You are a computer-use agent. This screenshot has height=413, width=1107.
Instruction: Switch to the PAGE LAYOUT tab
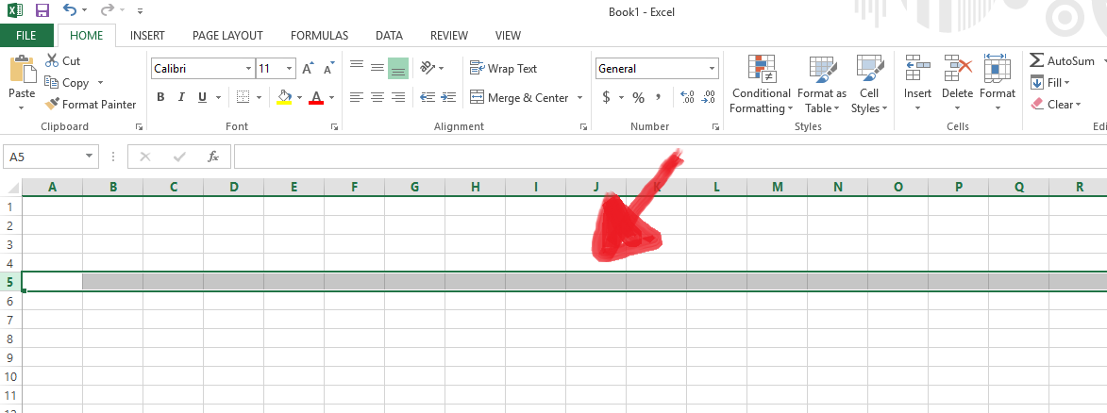coord(227,35)
